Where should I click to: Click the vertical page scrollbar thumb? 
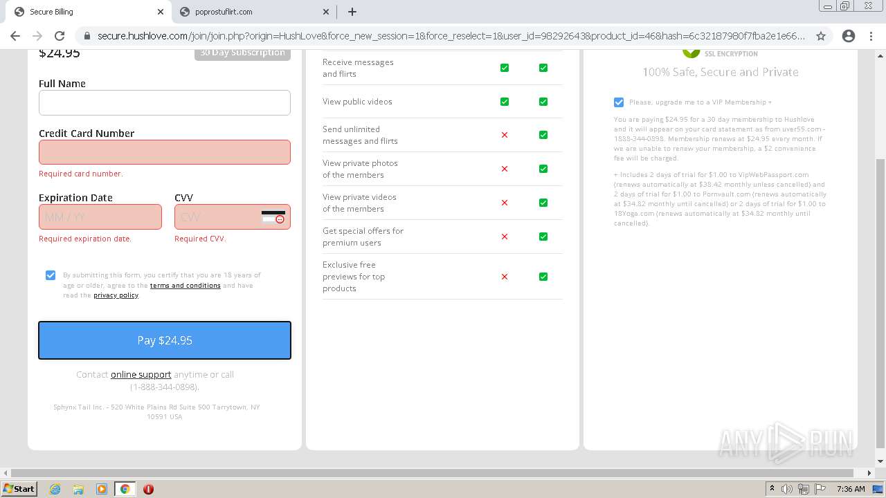click(880, 303)
